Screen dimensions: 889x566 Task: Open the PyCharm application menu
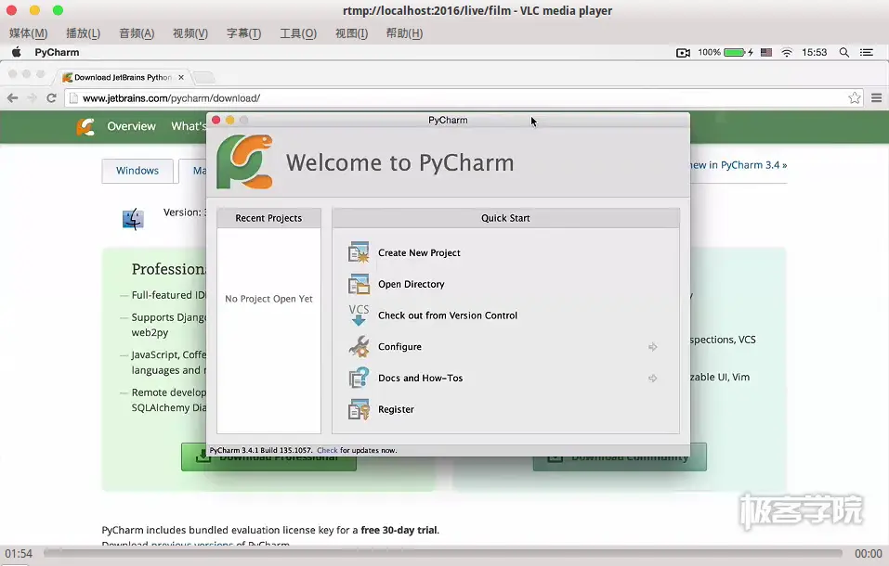coord(57,52)
